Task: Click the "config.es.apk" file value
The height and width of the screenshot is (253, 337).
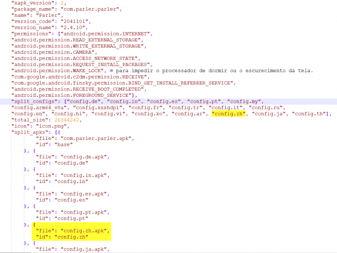Action: pos(84,194)
